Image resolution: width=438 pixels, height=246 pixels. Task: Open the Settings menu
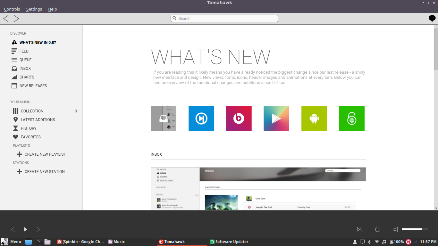tap(34, 9)
